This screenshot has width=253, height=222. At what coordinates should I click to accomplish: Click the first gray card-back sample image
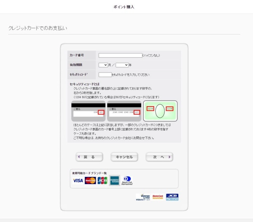point(88,111)
